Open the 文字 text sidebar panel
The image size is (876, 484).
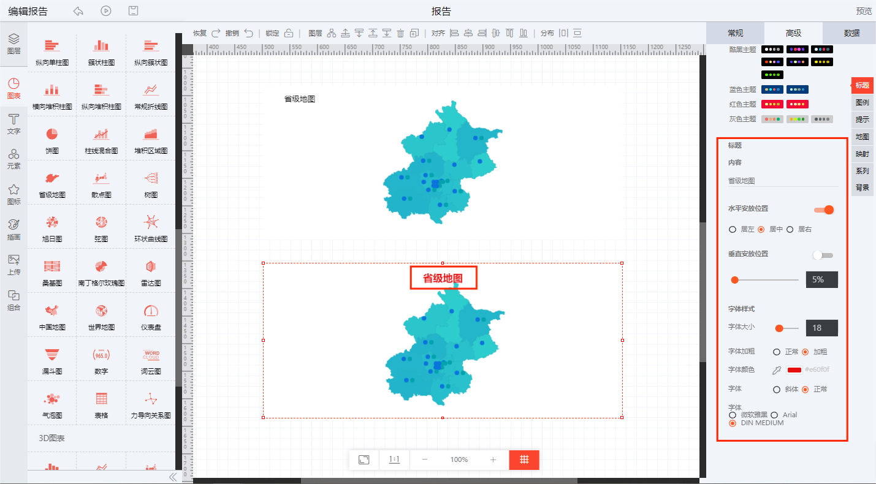[13, 123]
